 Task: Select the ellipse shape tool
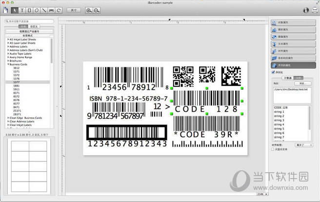[37, 10]
